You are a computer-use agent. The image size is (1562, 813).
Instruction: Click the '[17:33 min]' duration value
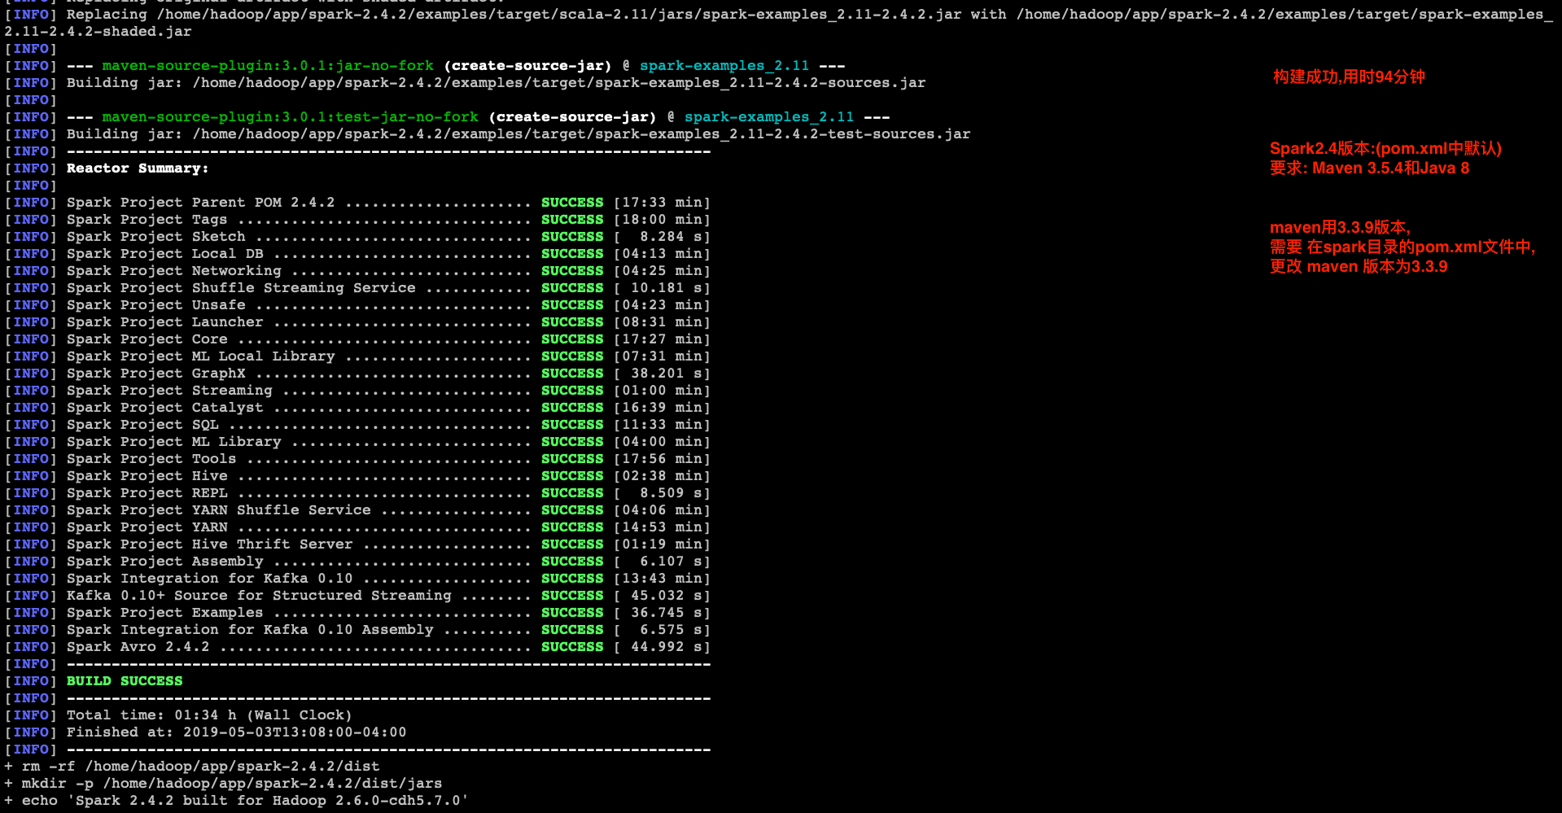[663, 203]
